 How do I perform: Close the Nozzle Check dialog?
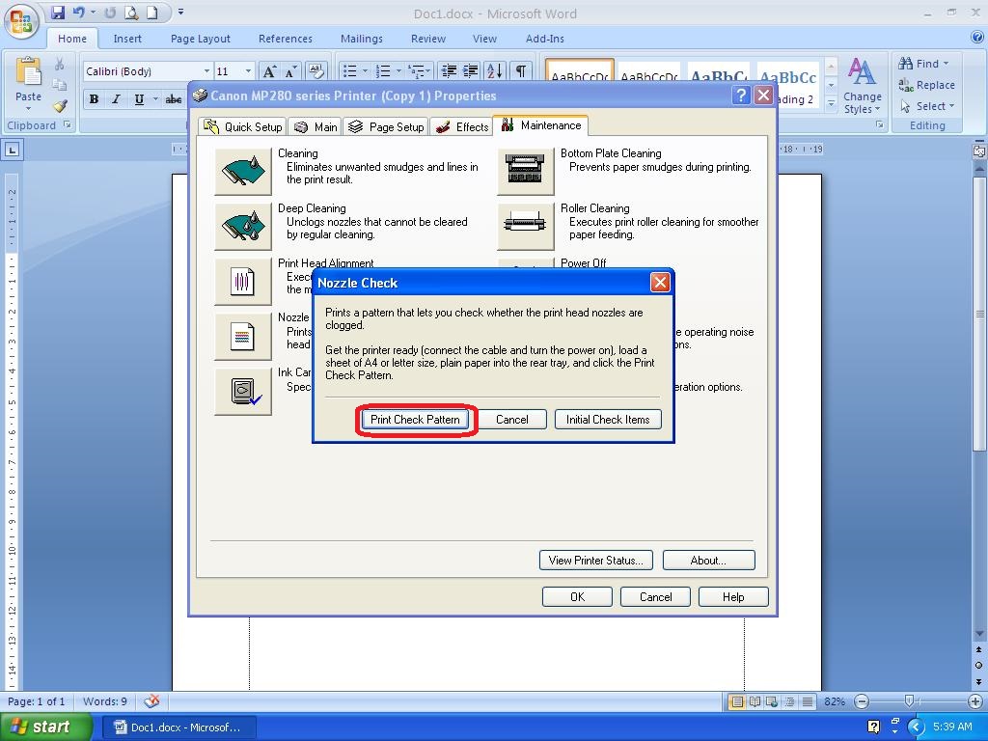click(660, 283)
